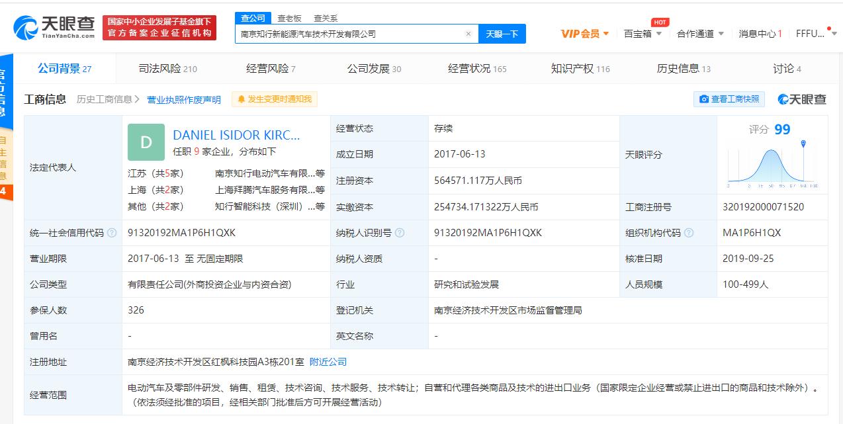Image resolution: width=843 pixels, height=424 pixels.
Task: Click 江苏（共5家） region entry
Action: 156,173
